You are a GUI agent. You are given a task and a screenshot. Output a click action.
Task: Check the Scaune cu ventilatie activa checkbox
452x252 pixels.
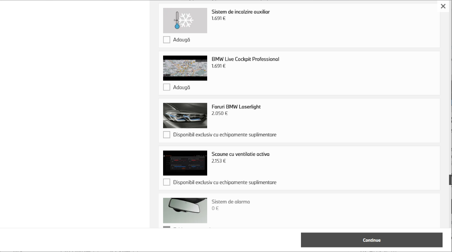(166, 182)
